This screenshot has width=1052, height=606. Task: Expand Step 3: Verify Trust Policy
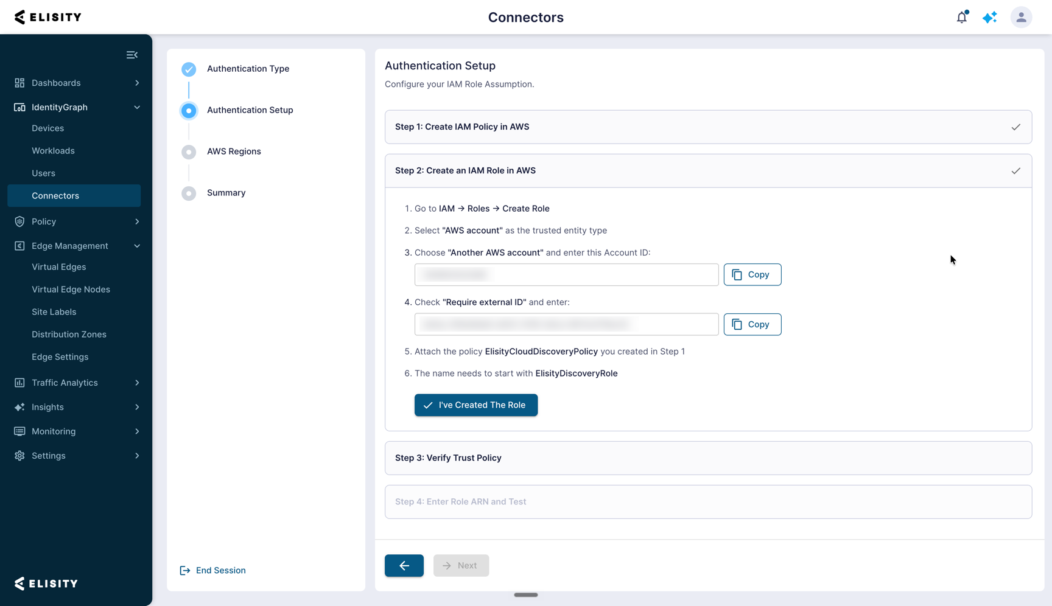(708, 458)
